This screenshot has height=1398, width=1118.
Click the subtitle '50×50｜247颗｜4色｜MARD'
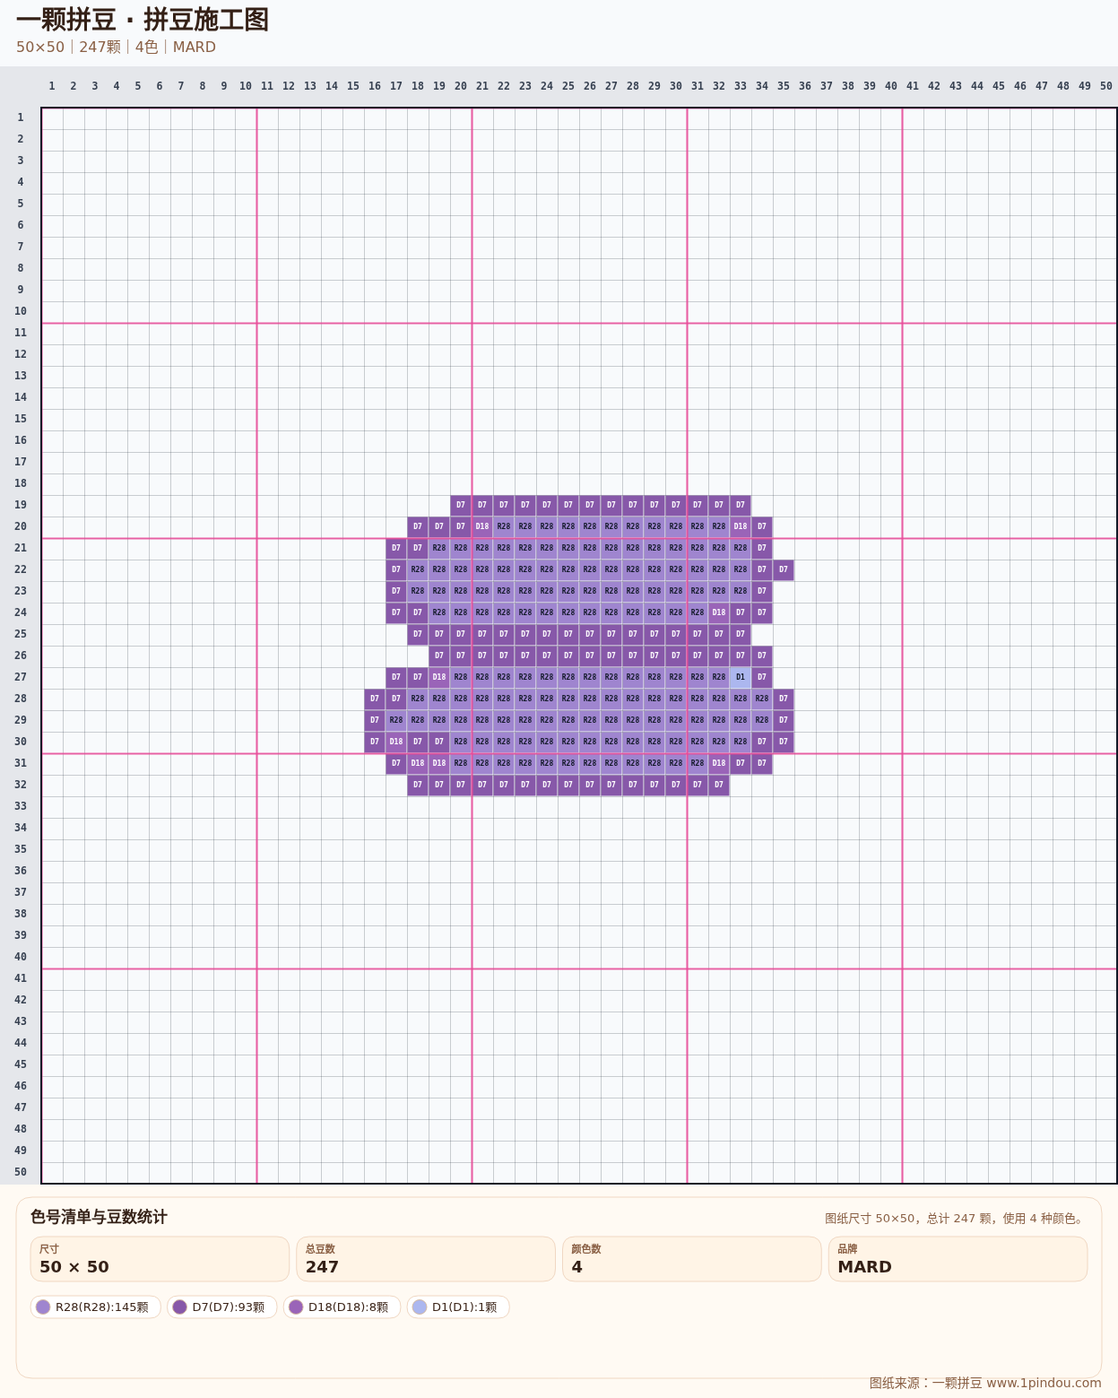click(x=116, y=47)
